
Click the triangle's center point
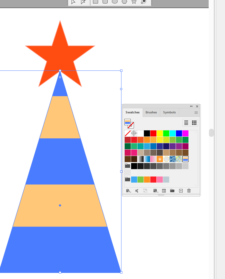pyautogui.click(x=60, y=205)
